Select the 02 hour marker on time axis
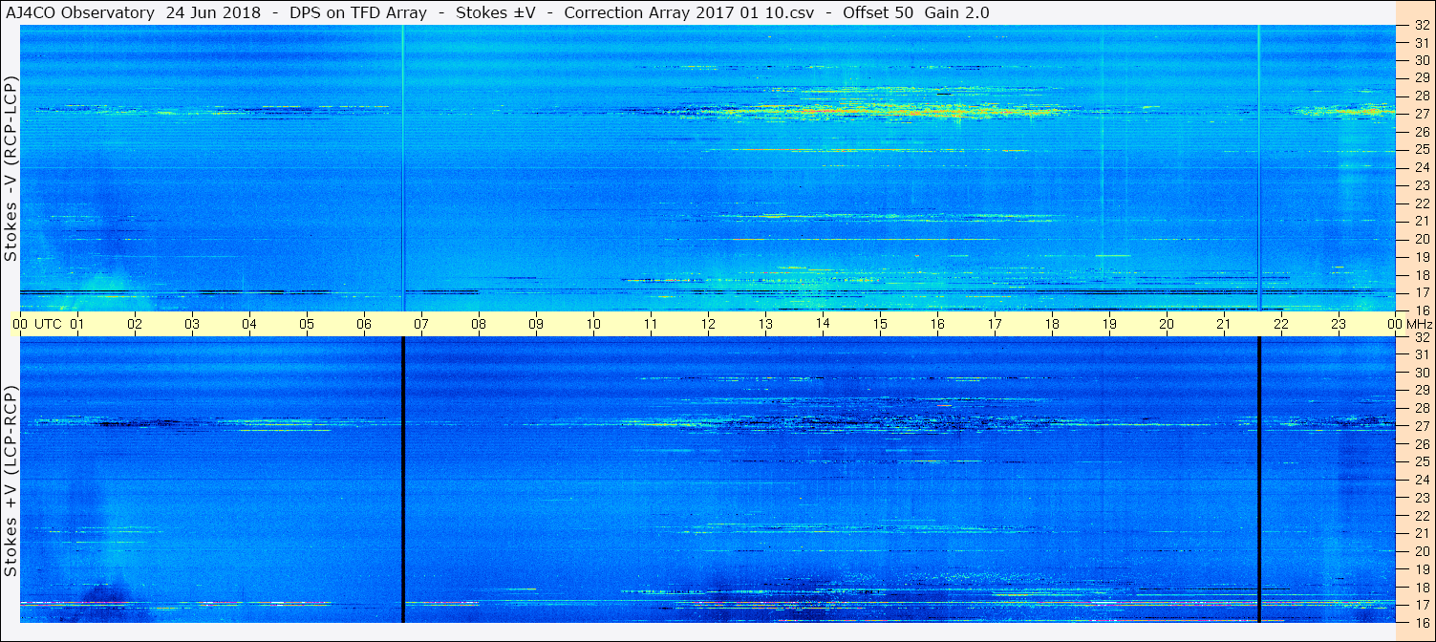 (x=135, y=324)
